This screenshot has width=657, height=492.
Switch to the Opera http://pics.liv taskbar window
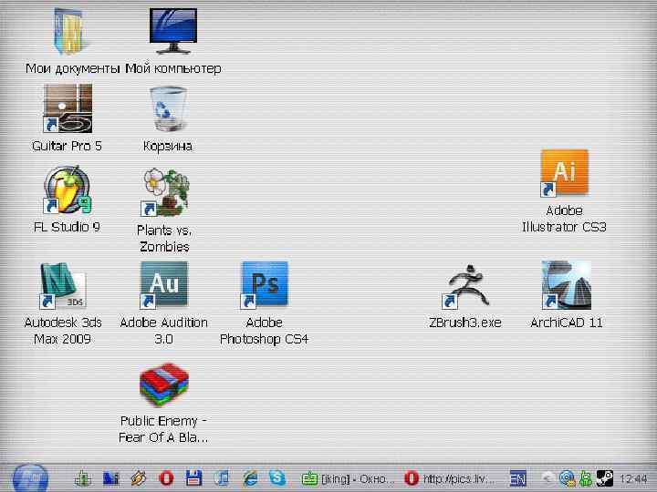[450, 478]
